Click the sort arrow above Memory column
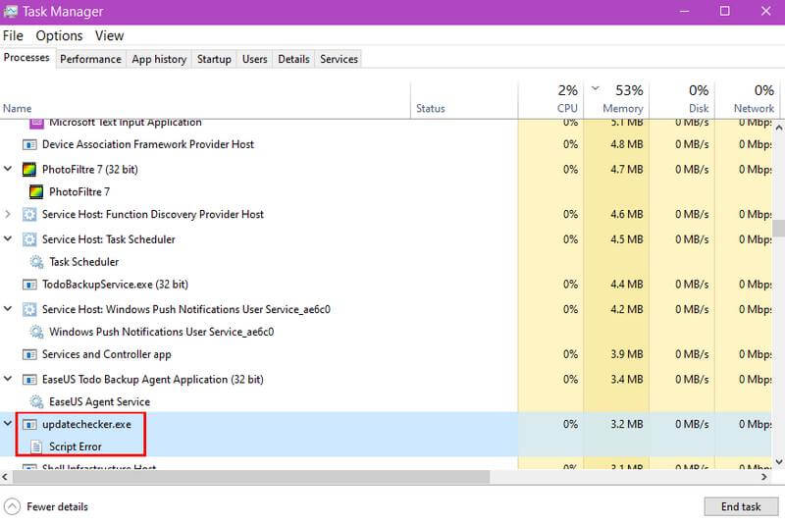 (596, 88)
